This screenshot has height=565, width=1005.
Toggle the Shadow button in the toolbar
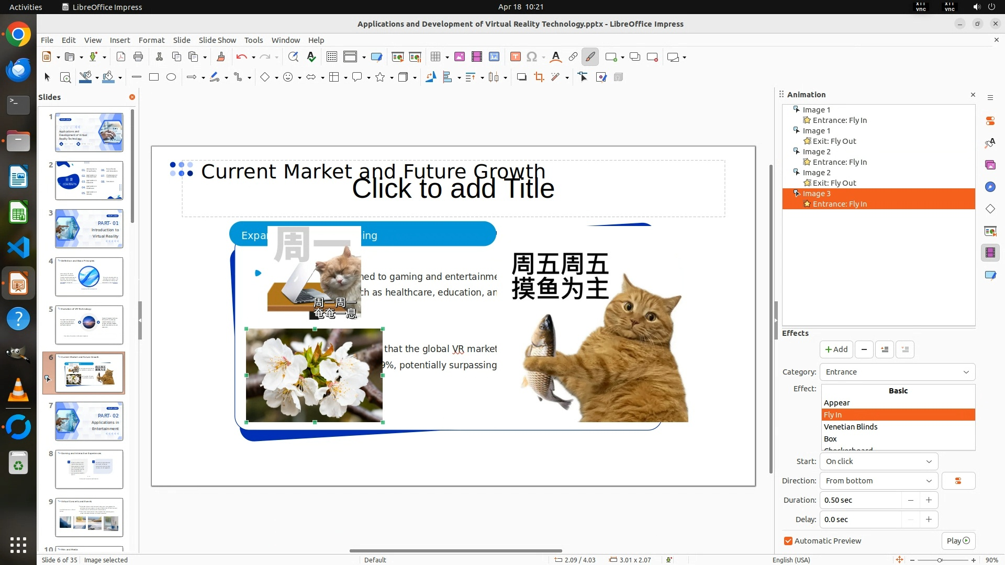click(521, 77)
